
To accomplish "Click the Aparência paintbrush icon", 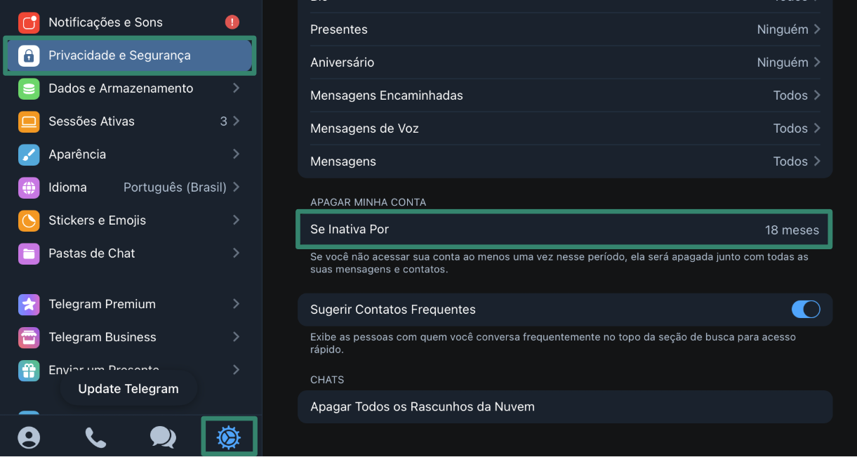I will [x=29, y=154].
